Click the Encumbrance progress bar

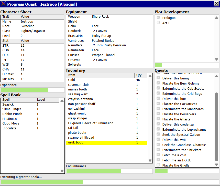click(x=109, y=171)
